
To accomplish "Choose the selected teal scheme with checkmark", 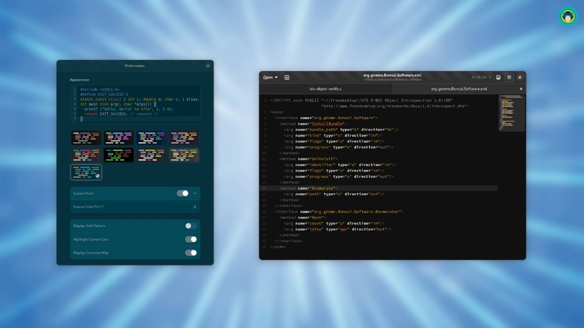I will pos(86,172).
